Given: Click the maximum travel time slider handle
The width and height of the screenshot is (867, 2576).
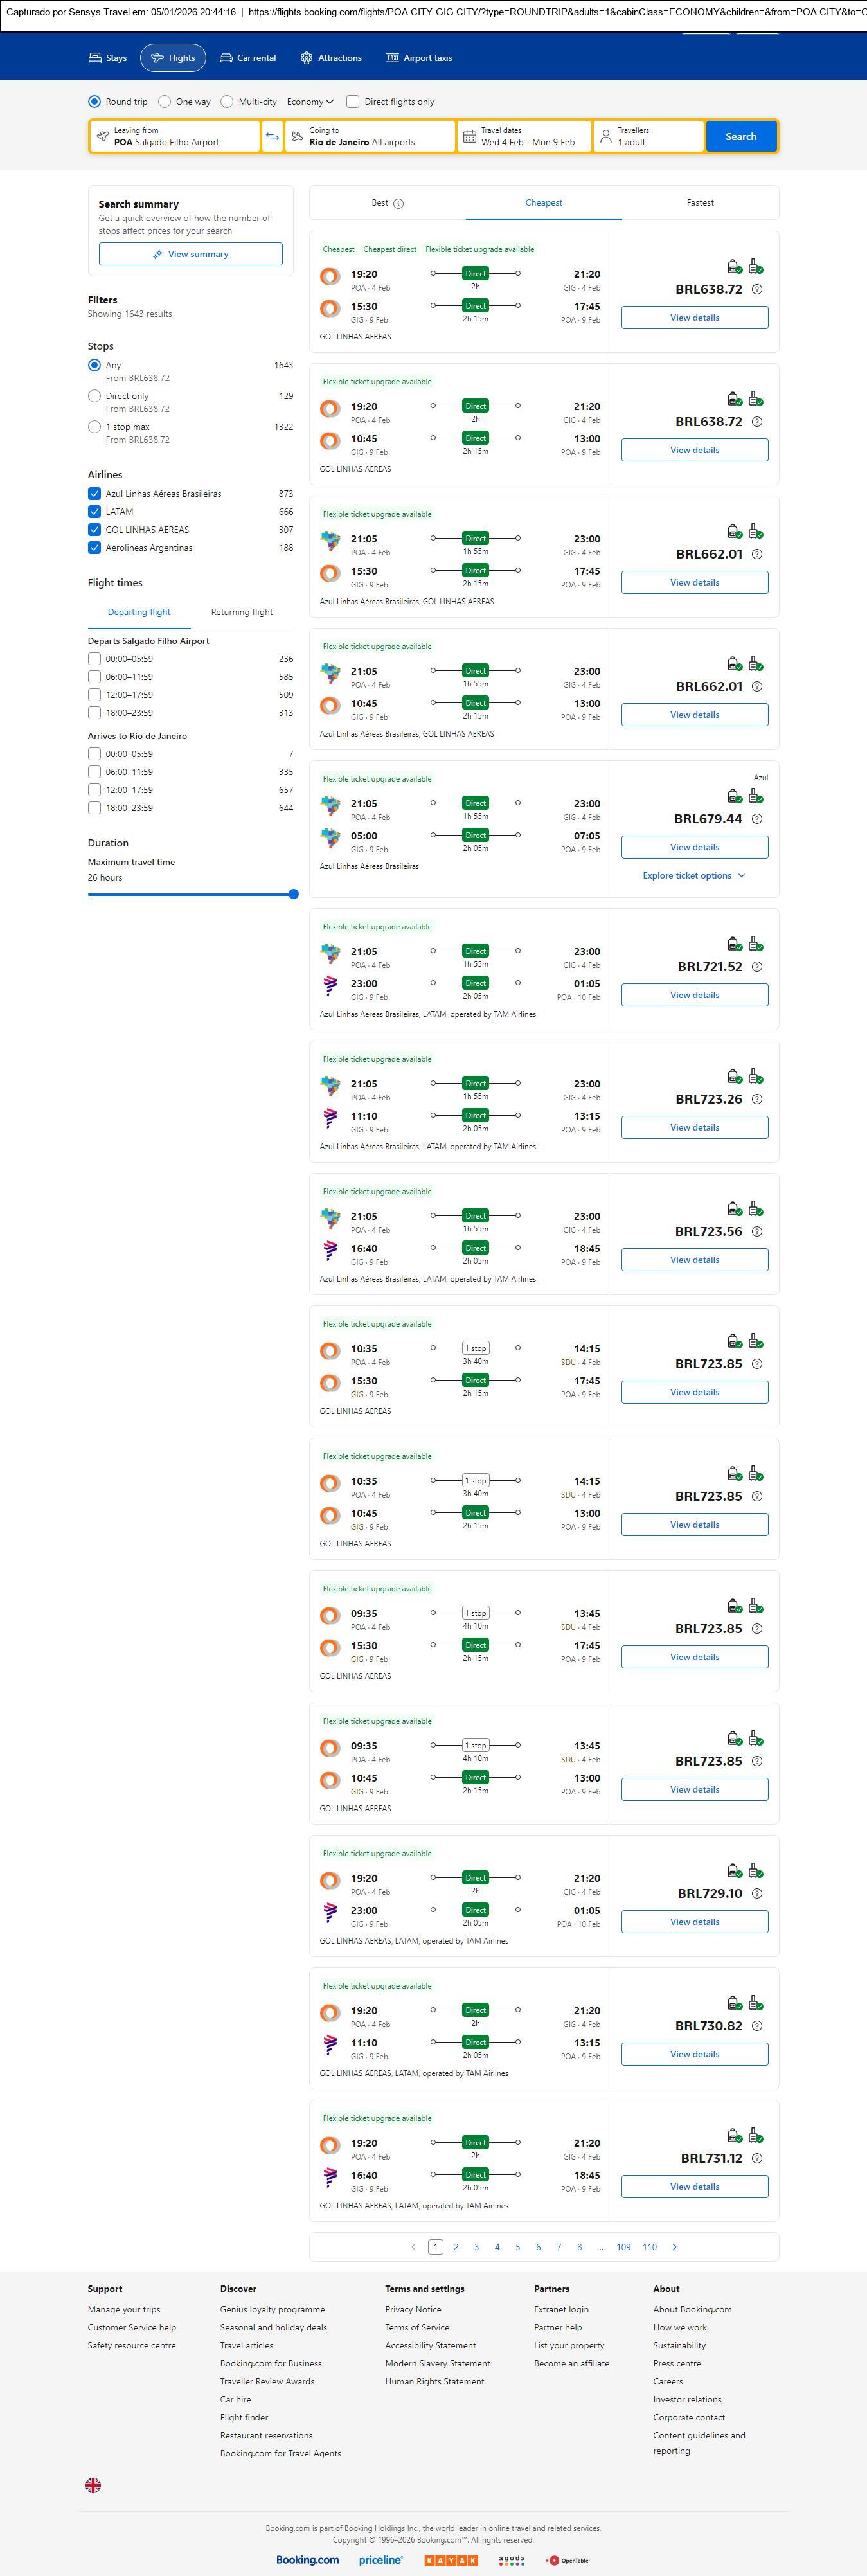Looking at the screenshot, I should (293, 894).
